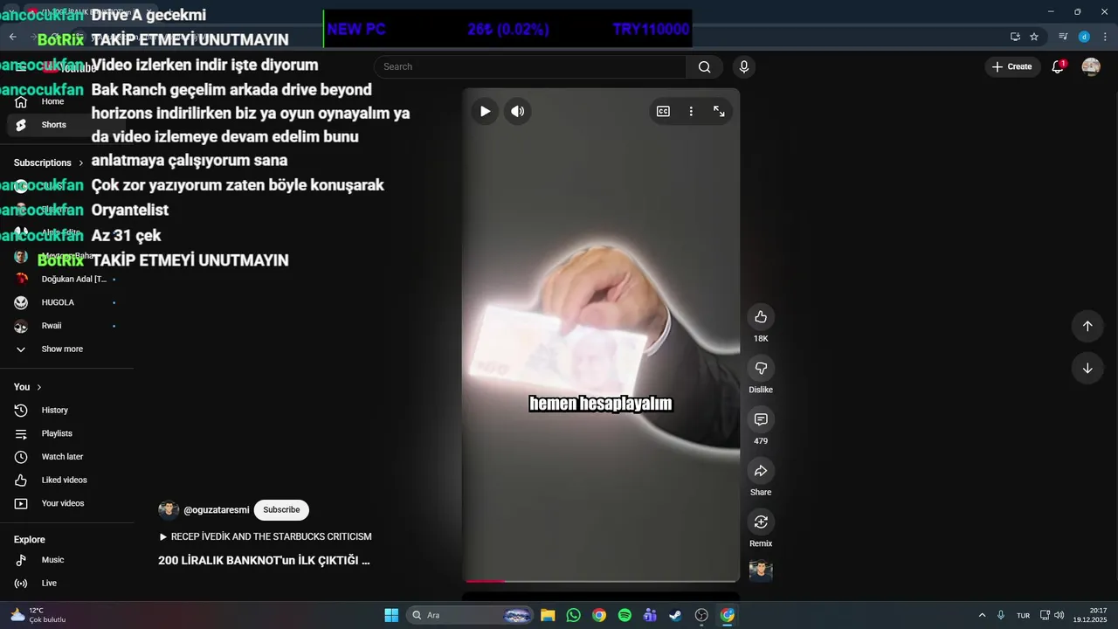The width and height of the screenshot is (1118, 629).
Task: Open the Create menu
Action: (x=1013, y=66)
